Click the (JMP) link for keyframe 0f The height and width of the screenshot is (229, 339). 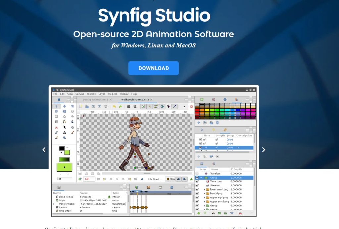point(230,140)
